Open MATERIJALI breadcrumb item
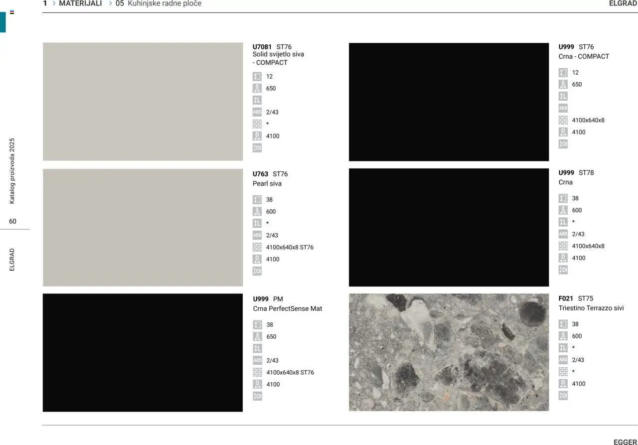638x445 pixels. point(80,3)
